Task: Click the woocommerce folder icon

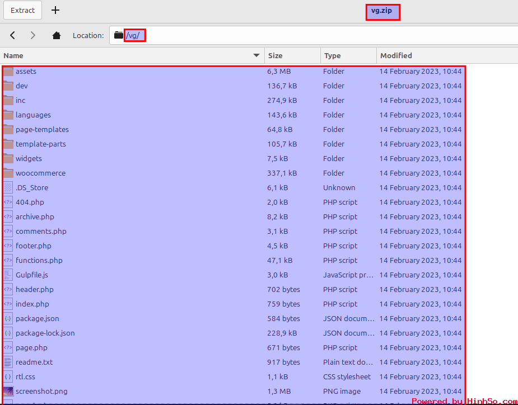Action: coord(8,173)
